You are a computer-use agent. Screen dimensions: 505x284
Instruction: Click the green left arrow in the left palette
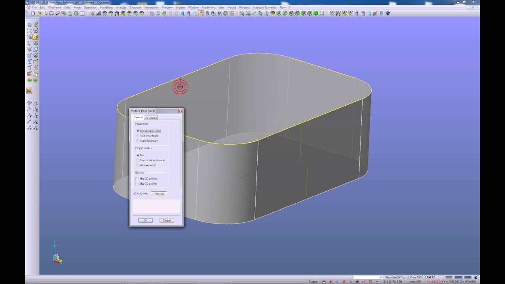click(29, 80)
